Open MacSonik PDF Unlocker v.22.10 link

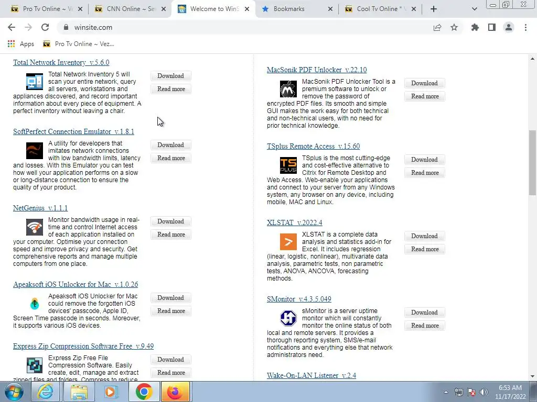317,70
